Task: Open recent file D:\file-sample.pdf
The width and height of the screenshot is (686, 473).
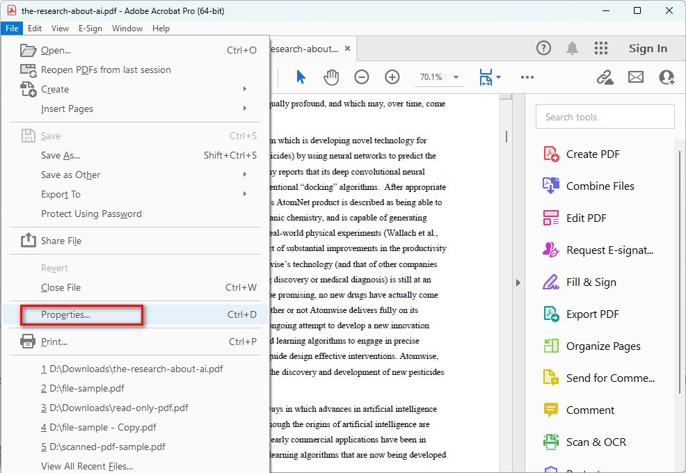Action: click(136, 388)
